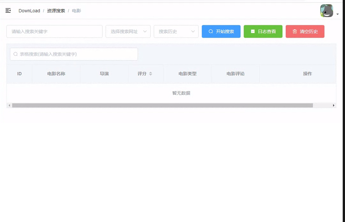The width and height of the screenshot is (345, 222).
Task: Click the 清空历史 clear history button
Action: tap(305, 31)
